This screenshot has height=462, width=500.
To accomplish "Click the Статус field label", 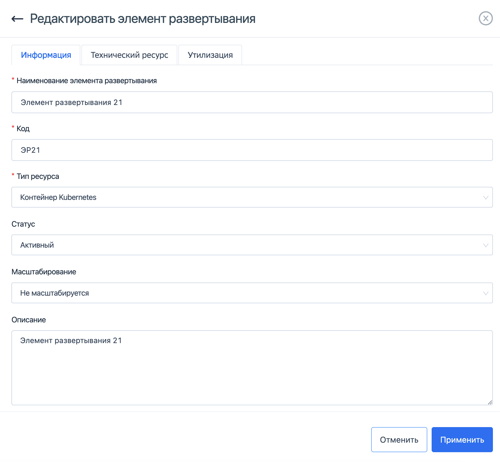I will 23,224.
